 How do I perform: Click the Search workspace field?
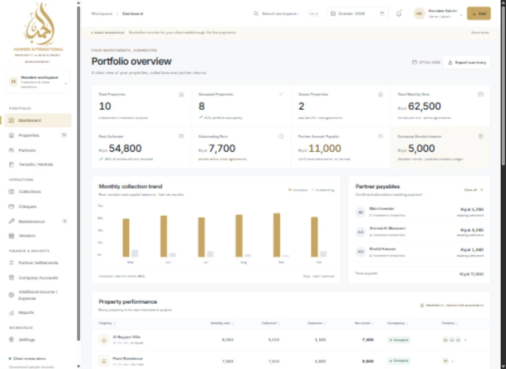(x=286, y=13)
